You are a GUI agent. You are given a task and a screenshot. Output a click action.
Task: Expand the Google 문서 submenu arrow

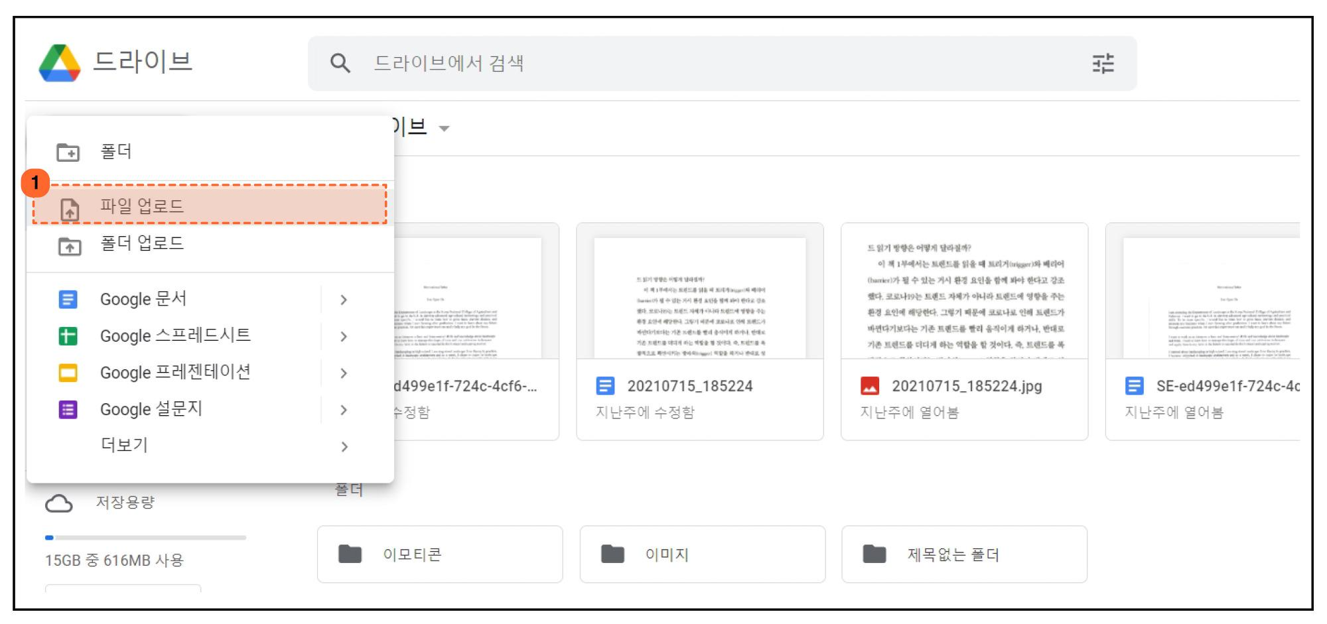pos(343,300)
